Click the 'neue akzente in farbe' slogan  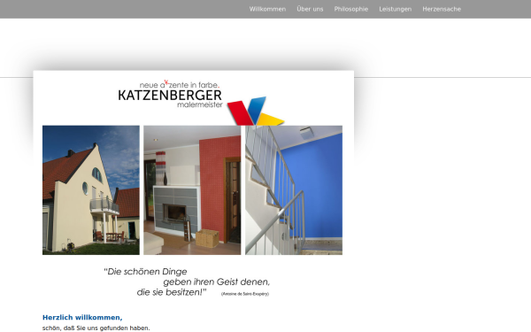coord(180,85)
